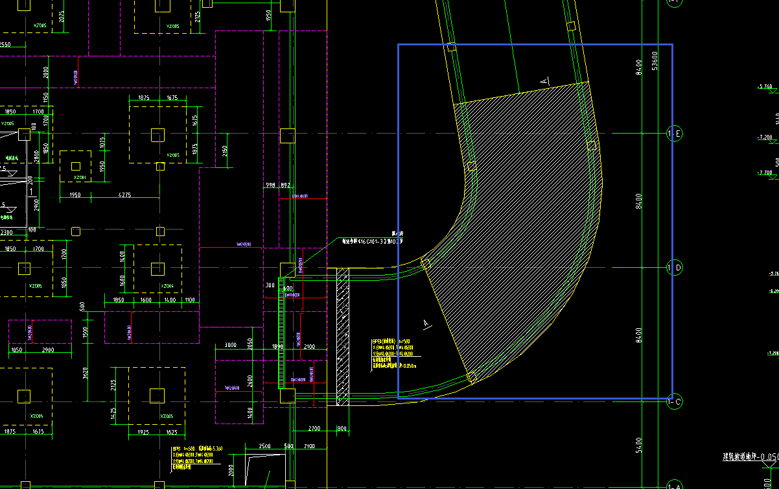Click the 1-E grid axis bubble
The image size is (779, 489).
tap(674, 134)
